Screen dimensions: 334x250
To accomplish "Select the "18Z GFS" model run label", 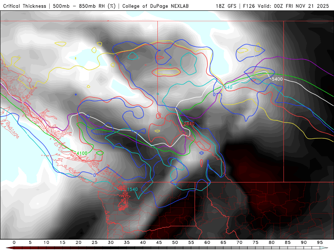I will pos(226,6).
